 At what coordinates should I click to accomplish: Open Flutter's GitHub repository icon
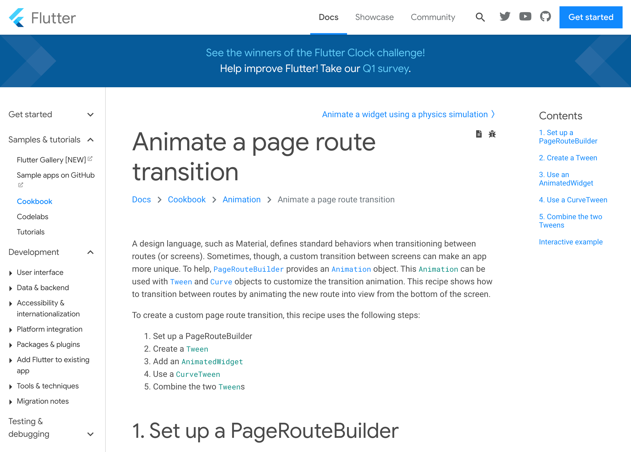(x=545, y=17)
